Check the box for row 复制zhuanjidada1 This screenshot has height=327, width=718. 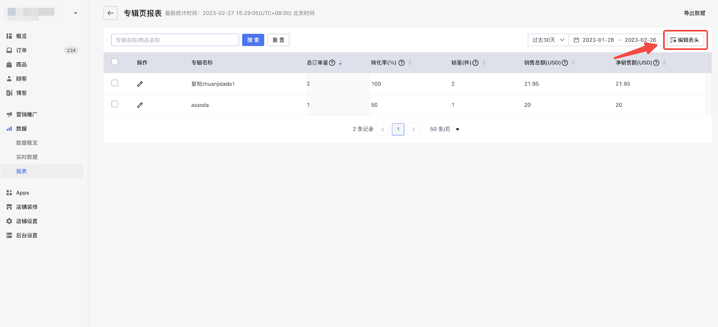click(115, 83)
